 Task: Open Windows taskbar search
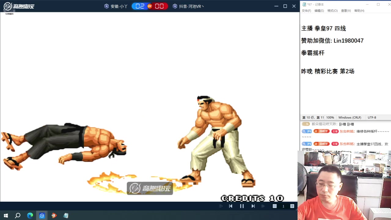(x=18, y=215)
